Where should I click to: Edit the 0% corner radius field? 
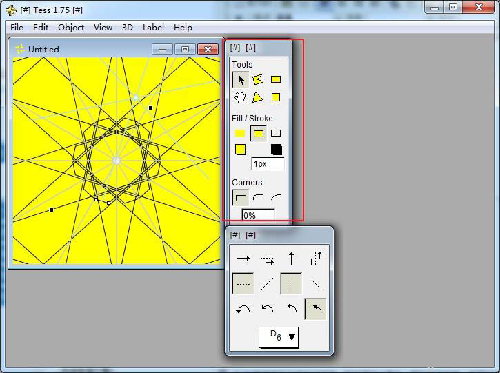coord(259,215)
